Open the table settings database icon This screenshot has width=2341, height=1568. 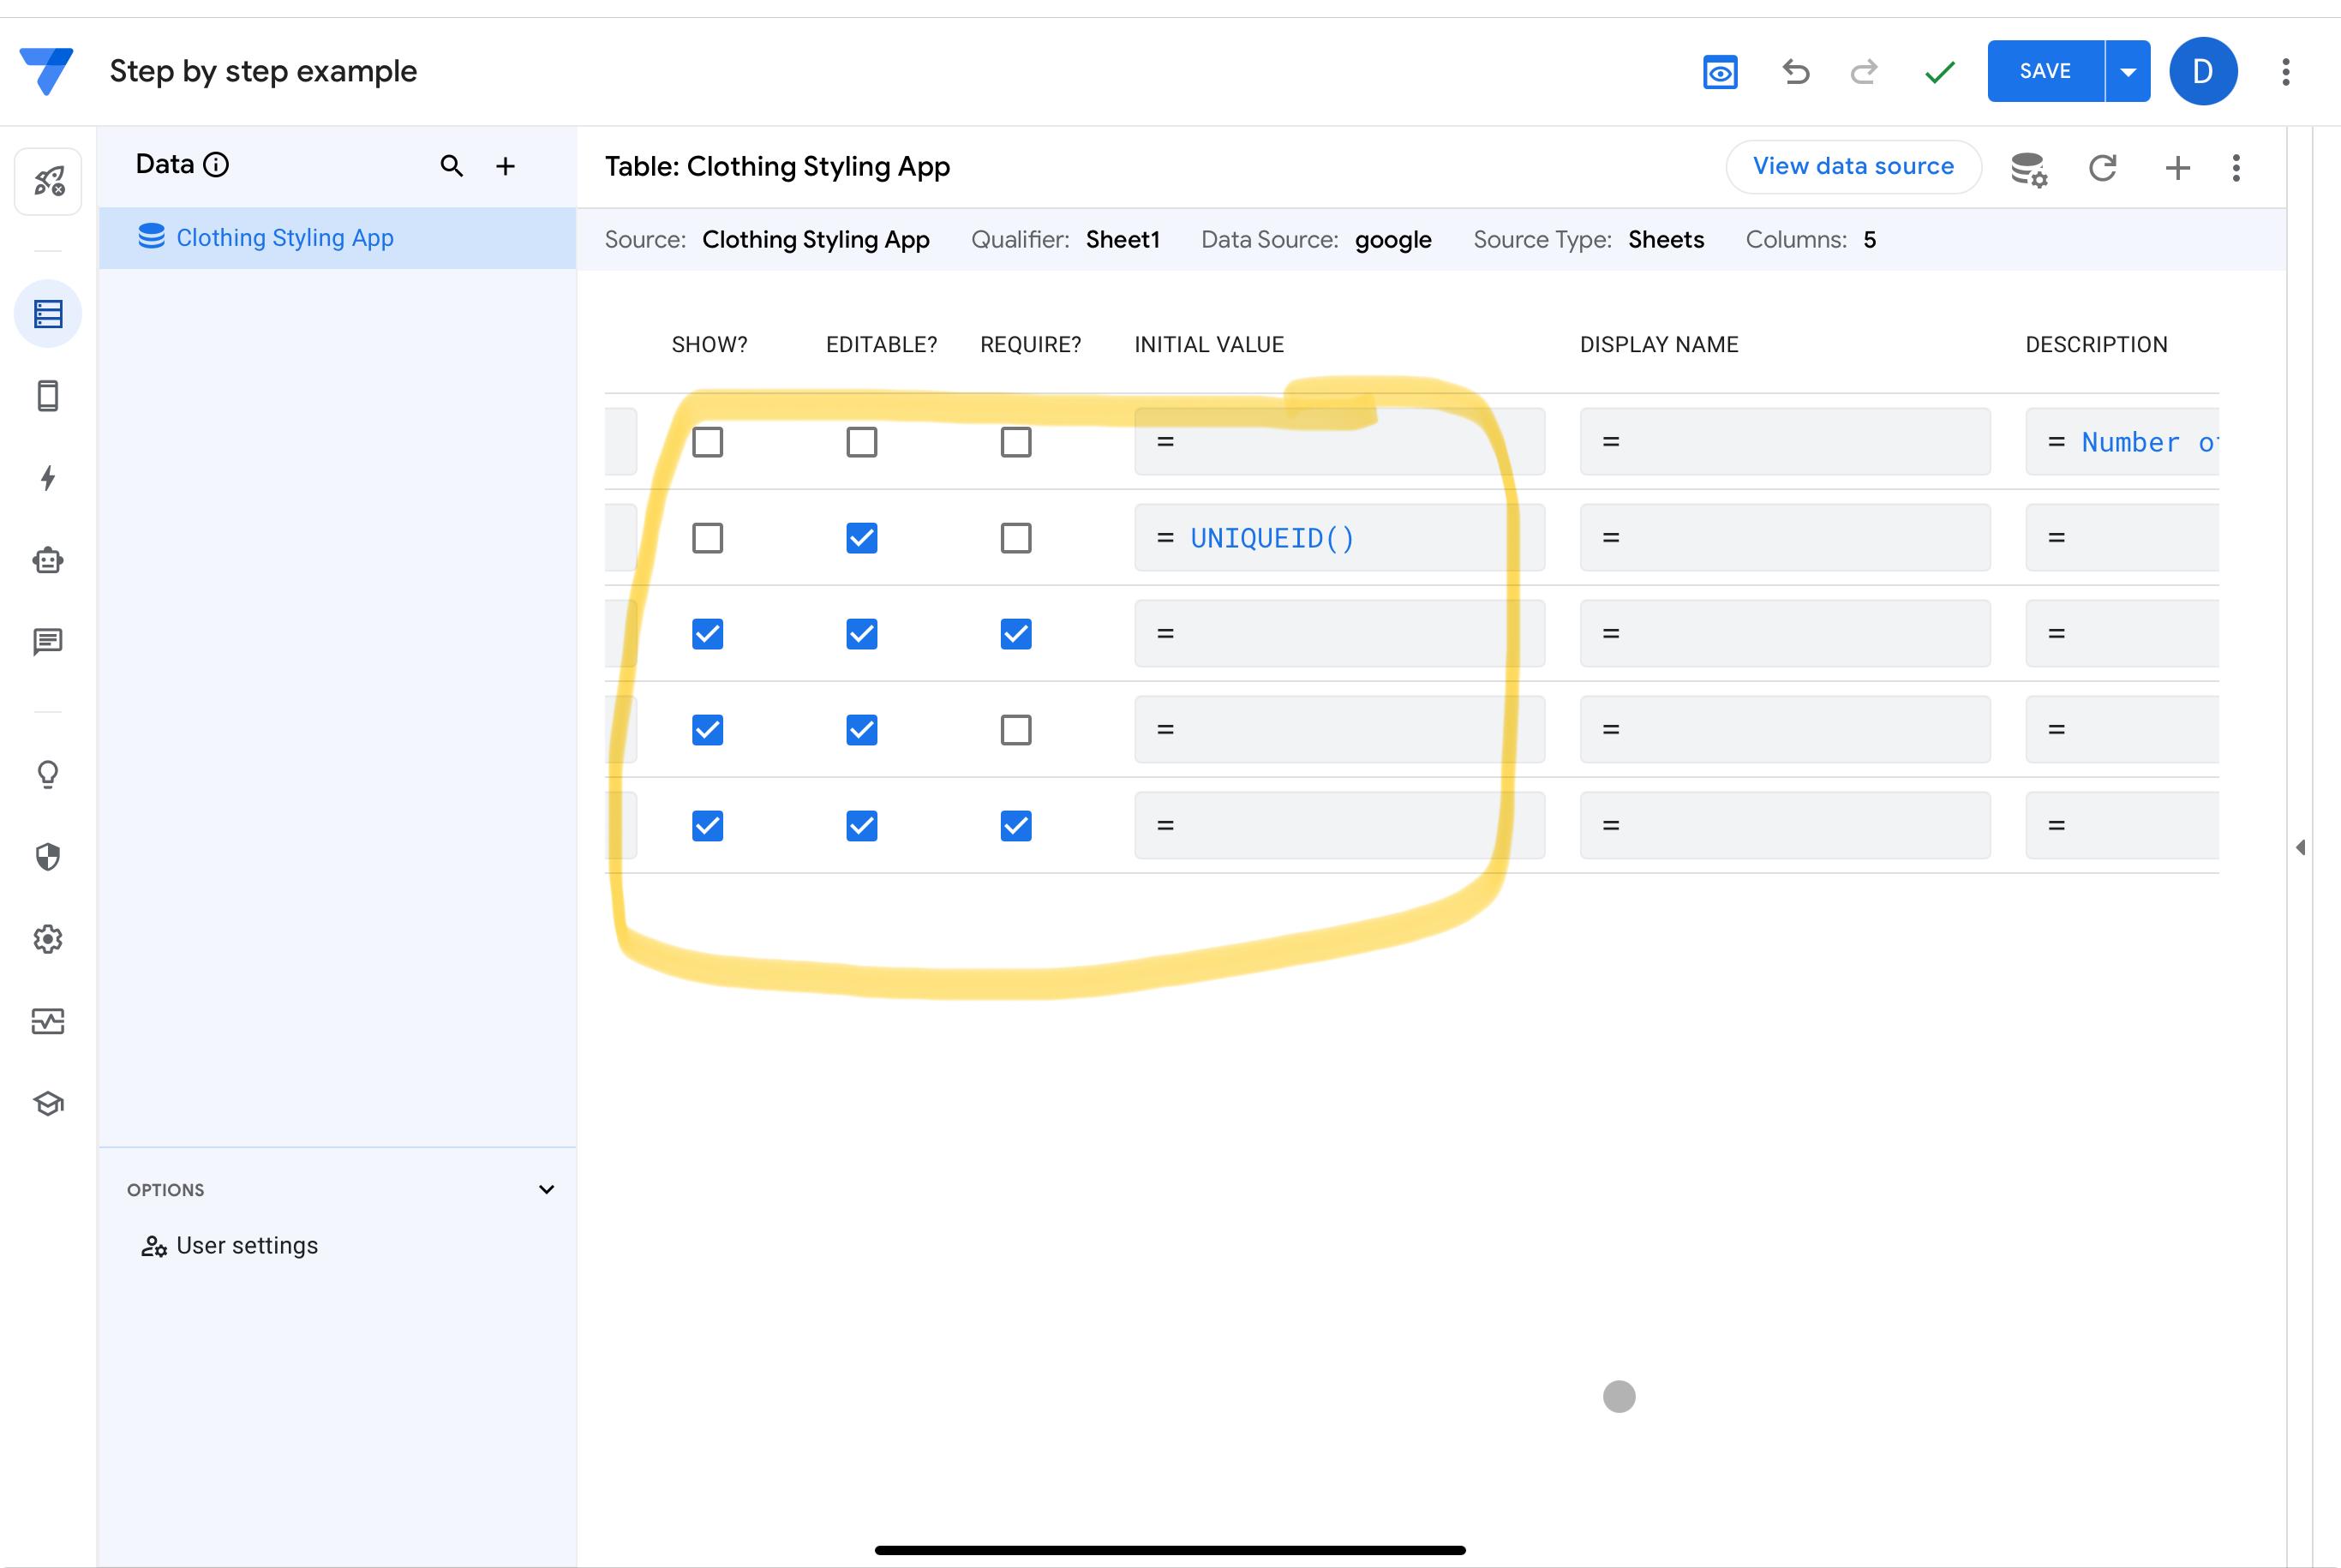pyautogui.click(x=2028, y=168)
